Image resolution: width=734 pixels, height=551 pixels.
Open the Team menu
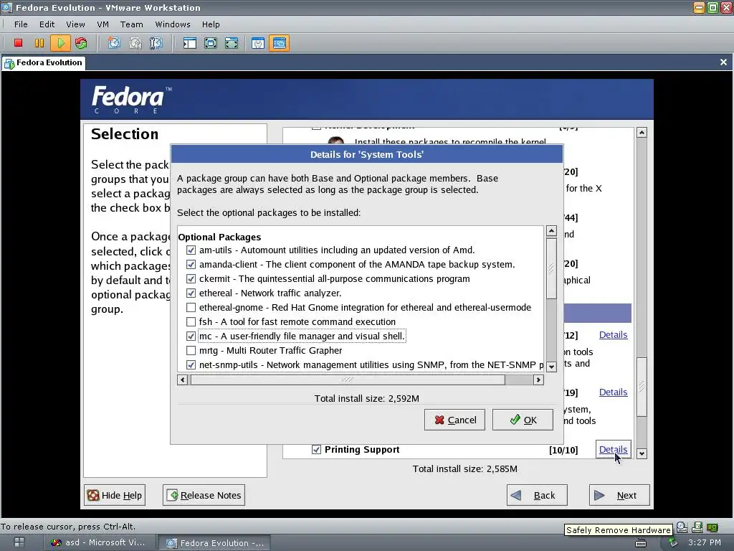click(x=132, y=24)
